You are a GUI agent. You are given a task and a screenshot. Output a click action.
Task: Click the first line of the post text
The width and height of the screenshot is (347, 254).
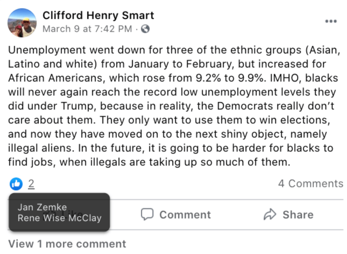pos(173,50)
